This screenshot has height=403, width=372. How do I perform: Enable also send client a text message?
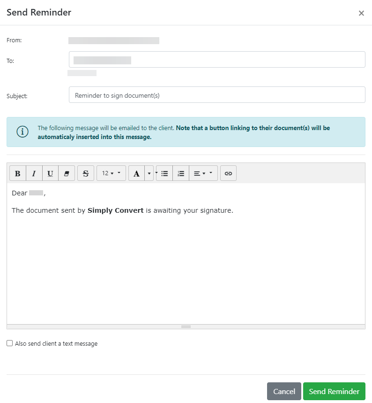click(10, 343)
